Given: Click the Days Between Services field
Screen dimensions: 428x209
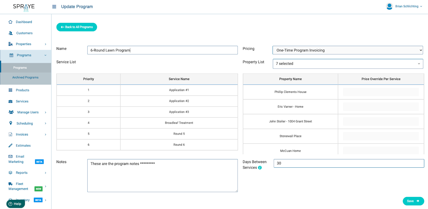Looking at the screenshot, I should 349,163.
